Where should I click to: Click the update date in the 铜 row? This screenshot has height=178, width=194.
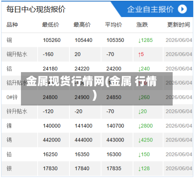(179, 40)
